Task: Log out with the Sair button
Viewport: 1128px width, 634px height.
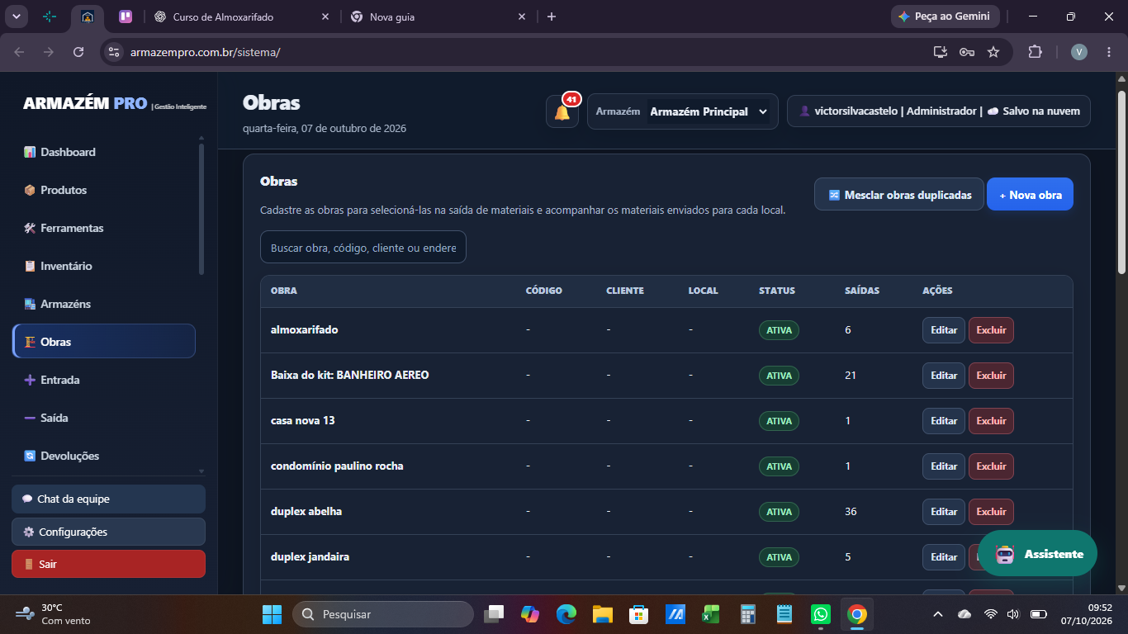Action: [108, 564]
